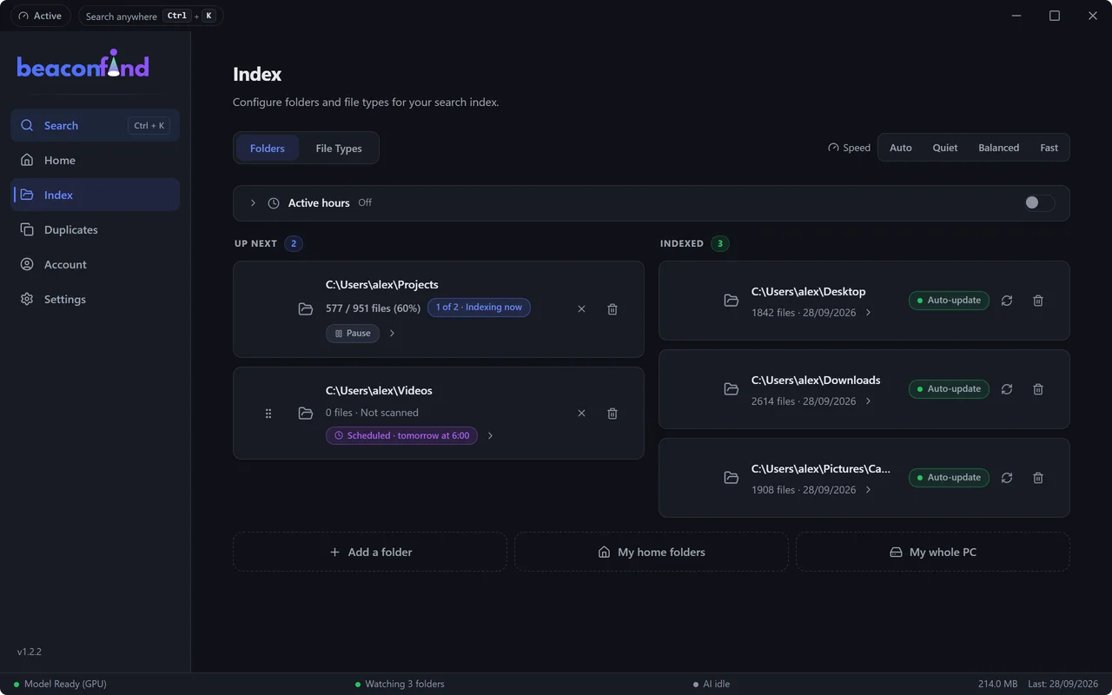Expand options next to Pause button
This screenshot has width=1112, height=695.
[392, 334]
